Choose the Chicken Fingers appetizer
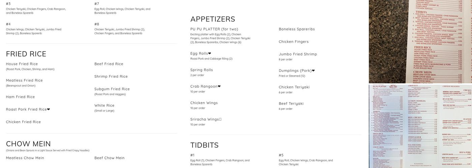Viewport: 472px width, 168px height. click(x=294, y=42)
